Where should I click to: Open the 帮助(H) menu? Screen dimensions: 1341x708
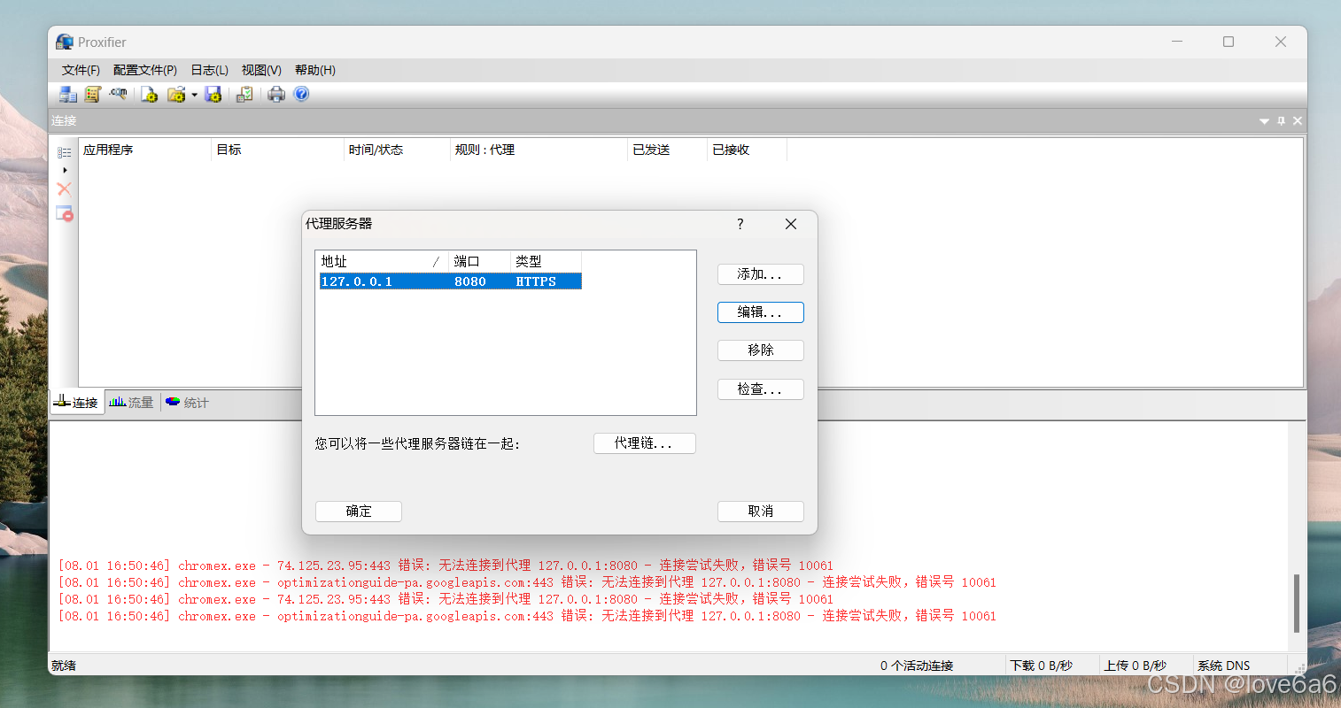click(x=315, y=70)
